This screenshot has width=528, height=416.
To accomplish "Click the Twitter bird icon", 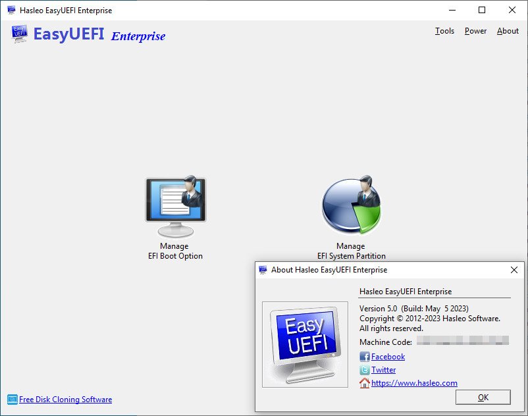I will 364,370.
